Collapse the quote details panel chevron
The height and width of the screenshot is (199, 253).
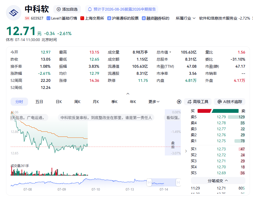pos(128,94)
